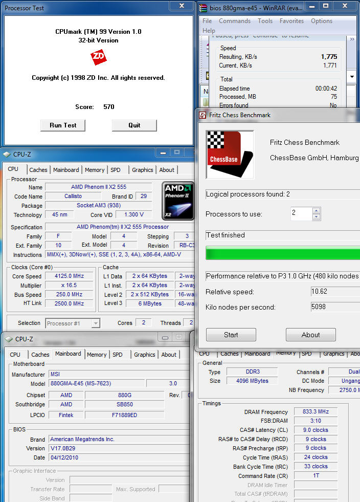
Task: Click Quit in Processor Test window
Action: tap(134, 125)
